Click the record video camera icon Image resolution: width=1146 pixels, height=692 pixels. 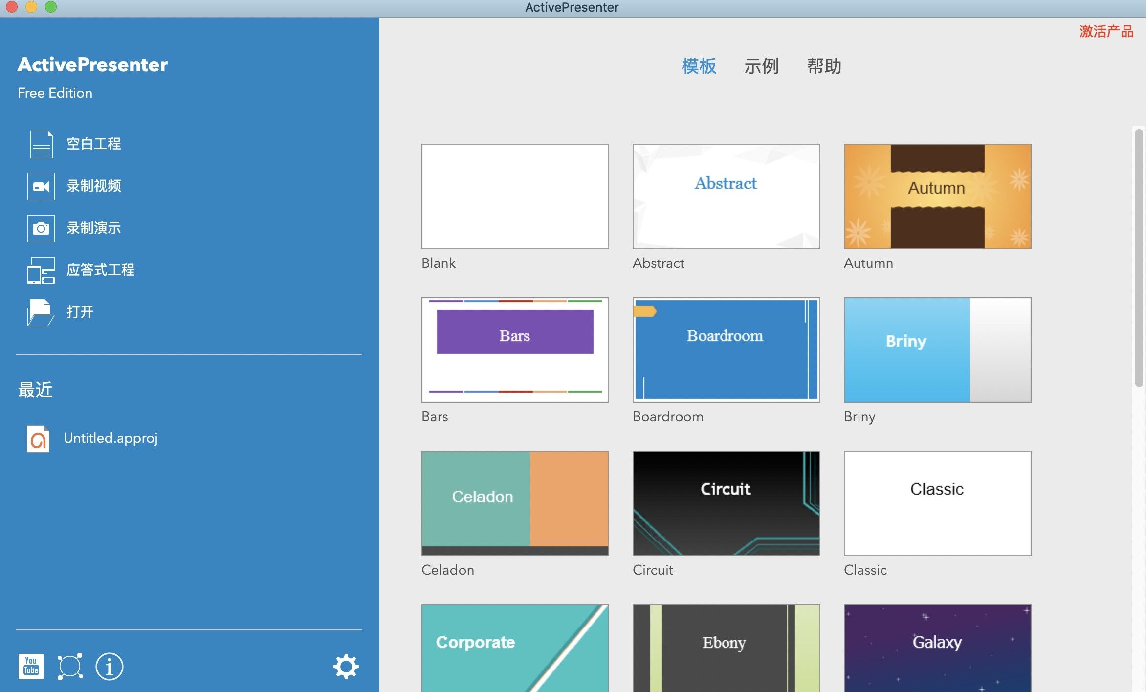tap(41, 186)
